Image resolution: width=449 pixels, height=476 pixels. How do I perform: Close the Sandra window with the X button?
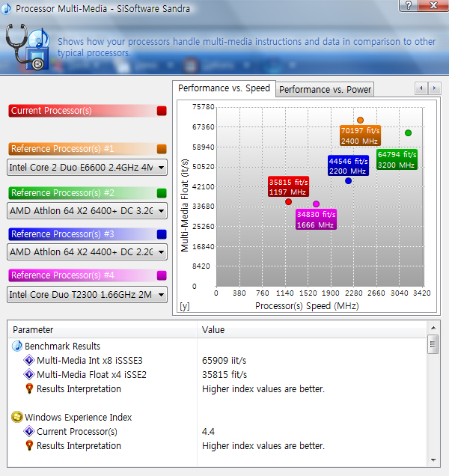tap(433, 5)
